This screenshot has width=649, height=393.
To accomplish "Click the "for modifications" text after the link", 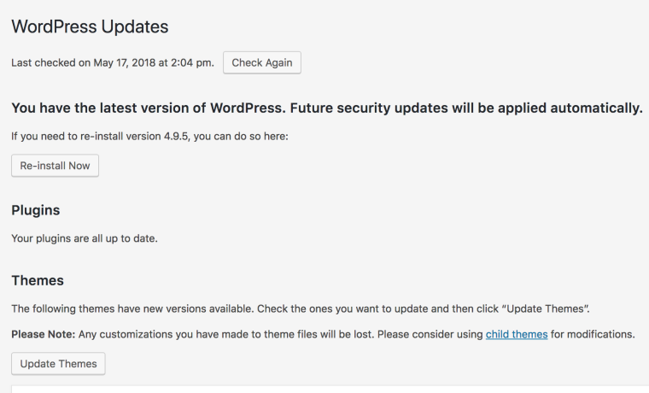I will click(593, 334).
